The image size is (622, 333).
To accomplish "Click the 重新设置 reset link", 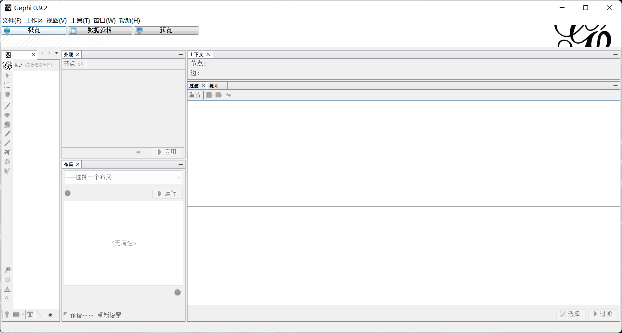I will [x=109, y=315].
